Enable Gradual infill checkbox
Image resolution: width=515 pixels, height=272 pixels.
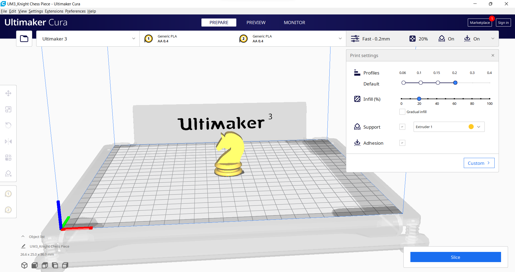point(402,112)
